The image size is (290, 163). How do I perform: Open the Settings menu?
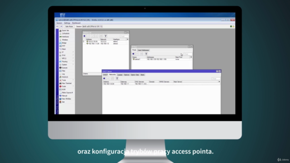tap(67, 23)
